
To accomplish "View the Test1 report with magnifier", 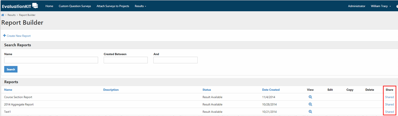I will click(310, 112).
